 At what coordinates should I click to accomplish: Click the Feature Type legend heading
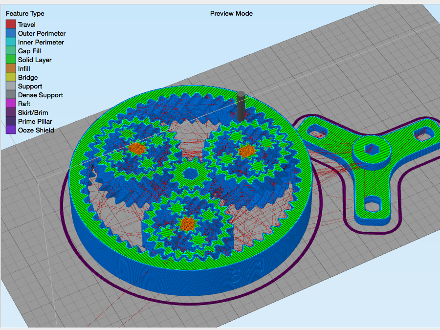click(x=25, y=14)
